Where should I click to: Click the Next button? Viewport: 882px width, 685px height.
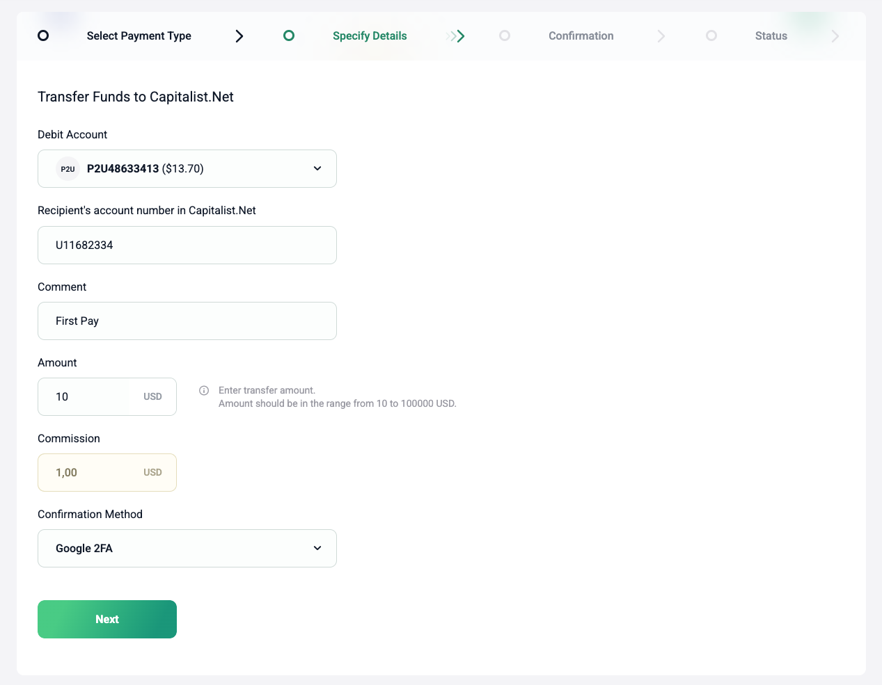[107, 620]
